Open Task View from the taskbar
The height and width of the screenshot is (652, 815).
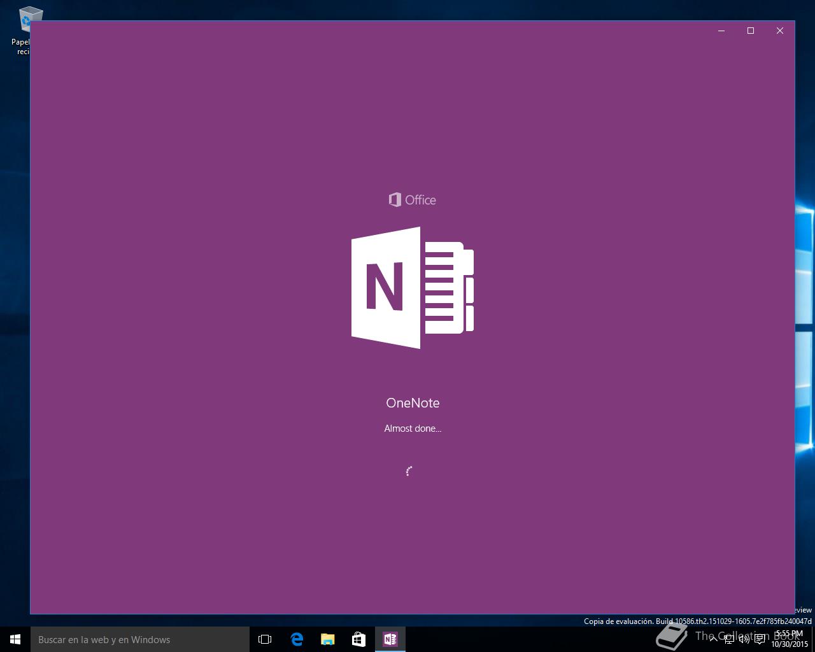(265, 639)
